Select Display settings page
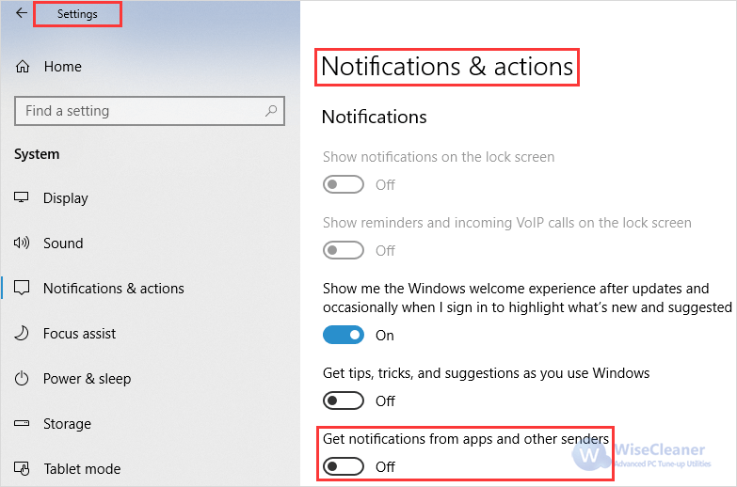The height and width of the screenshot is (487, 737). 65,198
